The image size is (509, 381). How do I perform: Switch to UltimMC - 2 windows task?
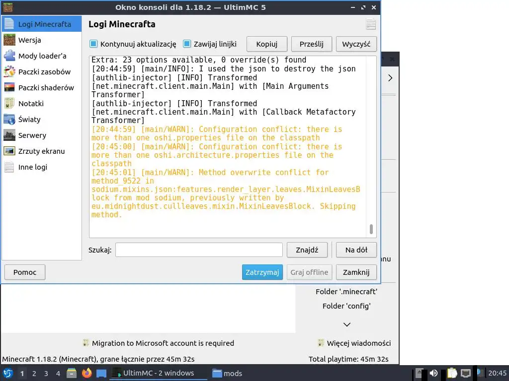pos(158,373)
